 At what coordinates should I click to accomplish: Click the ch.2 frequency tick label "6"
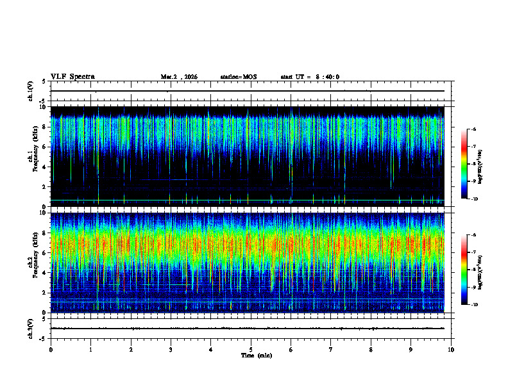click(x=44, y=253)
